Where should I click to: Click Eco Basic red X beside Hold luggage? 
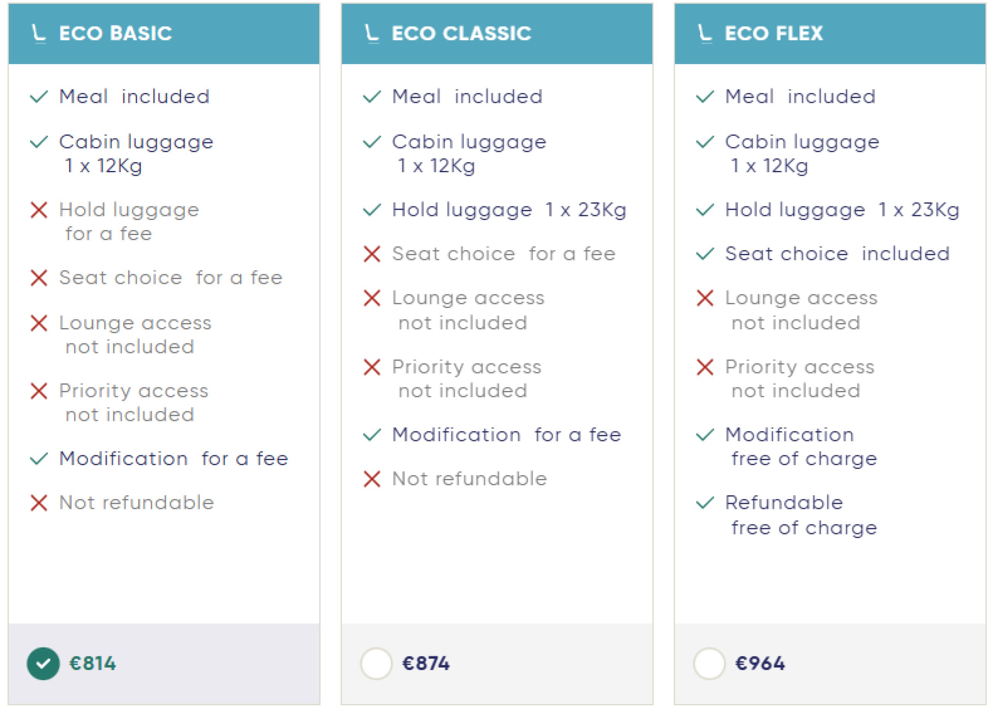point(39,210)
